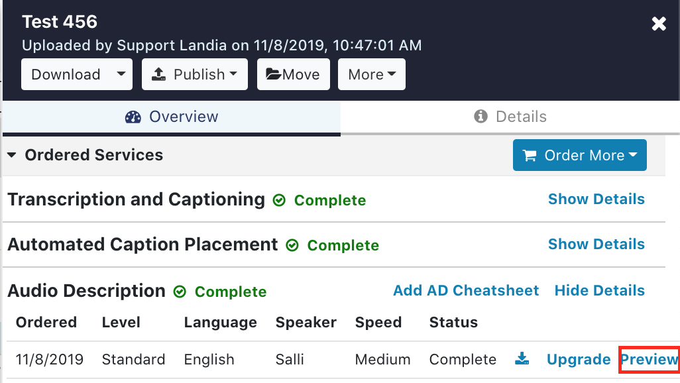Image resolution: width=680 pixels, height=383 pixels.
Task: Show details for Automated Caption Placement
Action: click(x=596, y=245)
